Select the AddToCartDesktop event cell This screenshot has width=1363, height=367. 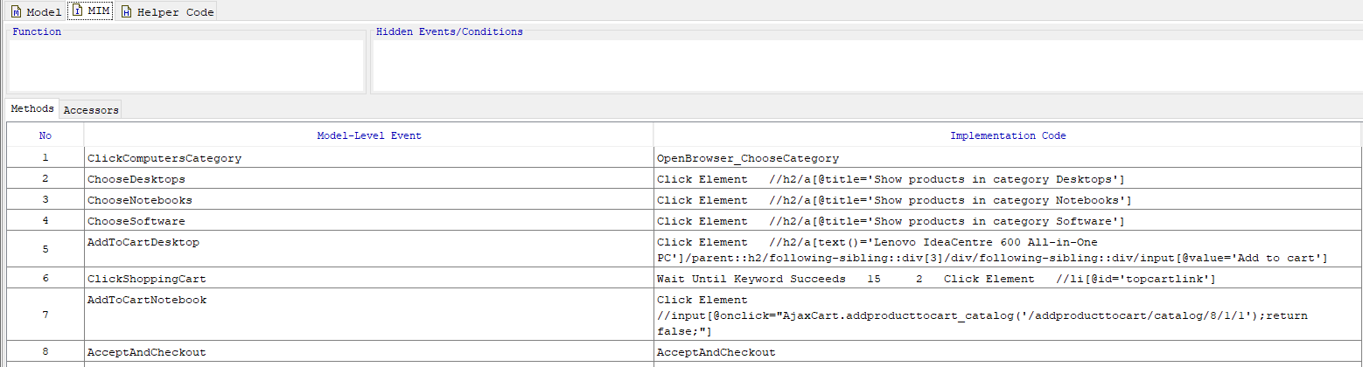tap(368, 249)
